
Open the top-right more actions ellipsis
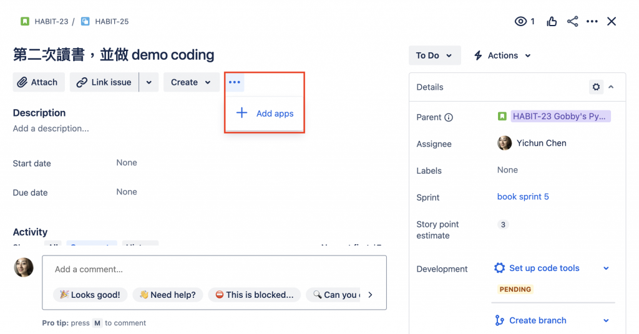(592, 21)
